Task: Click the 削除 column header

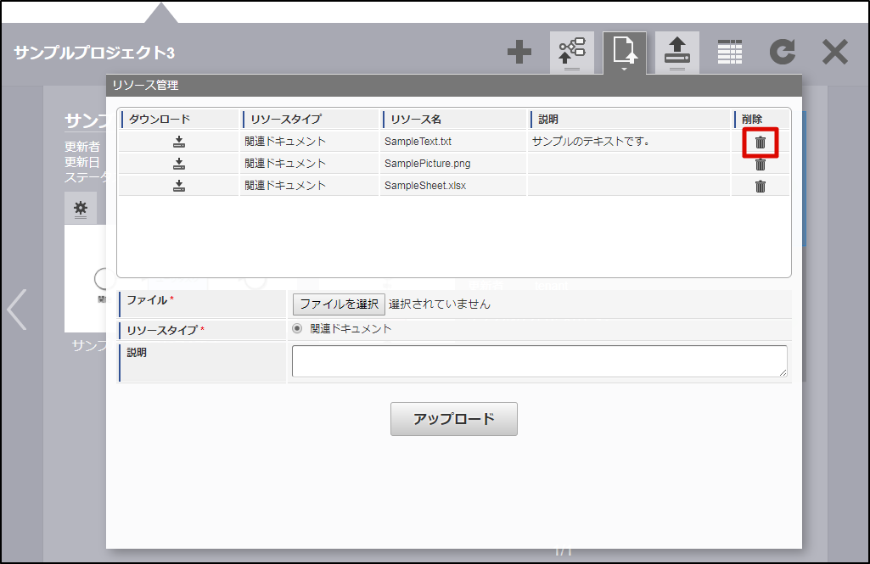Action: point(761,120)
